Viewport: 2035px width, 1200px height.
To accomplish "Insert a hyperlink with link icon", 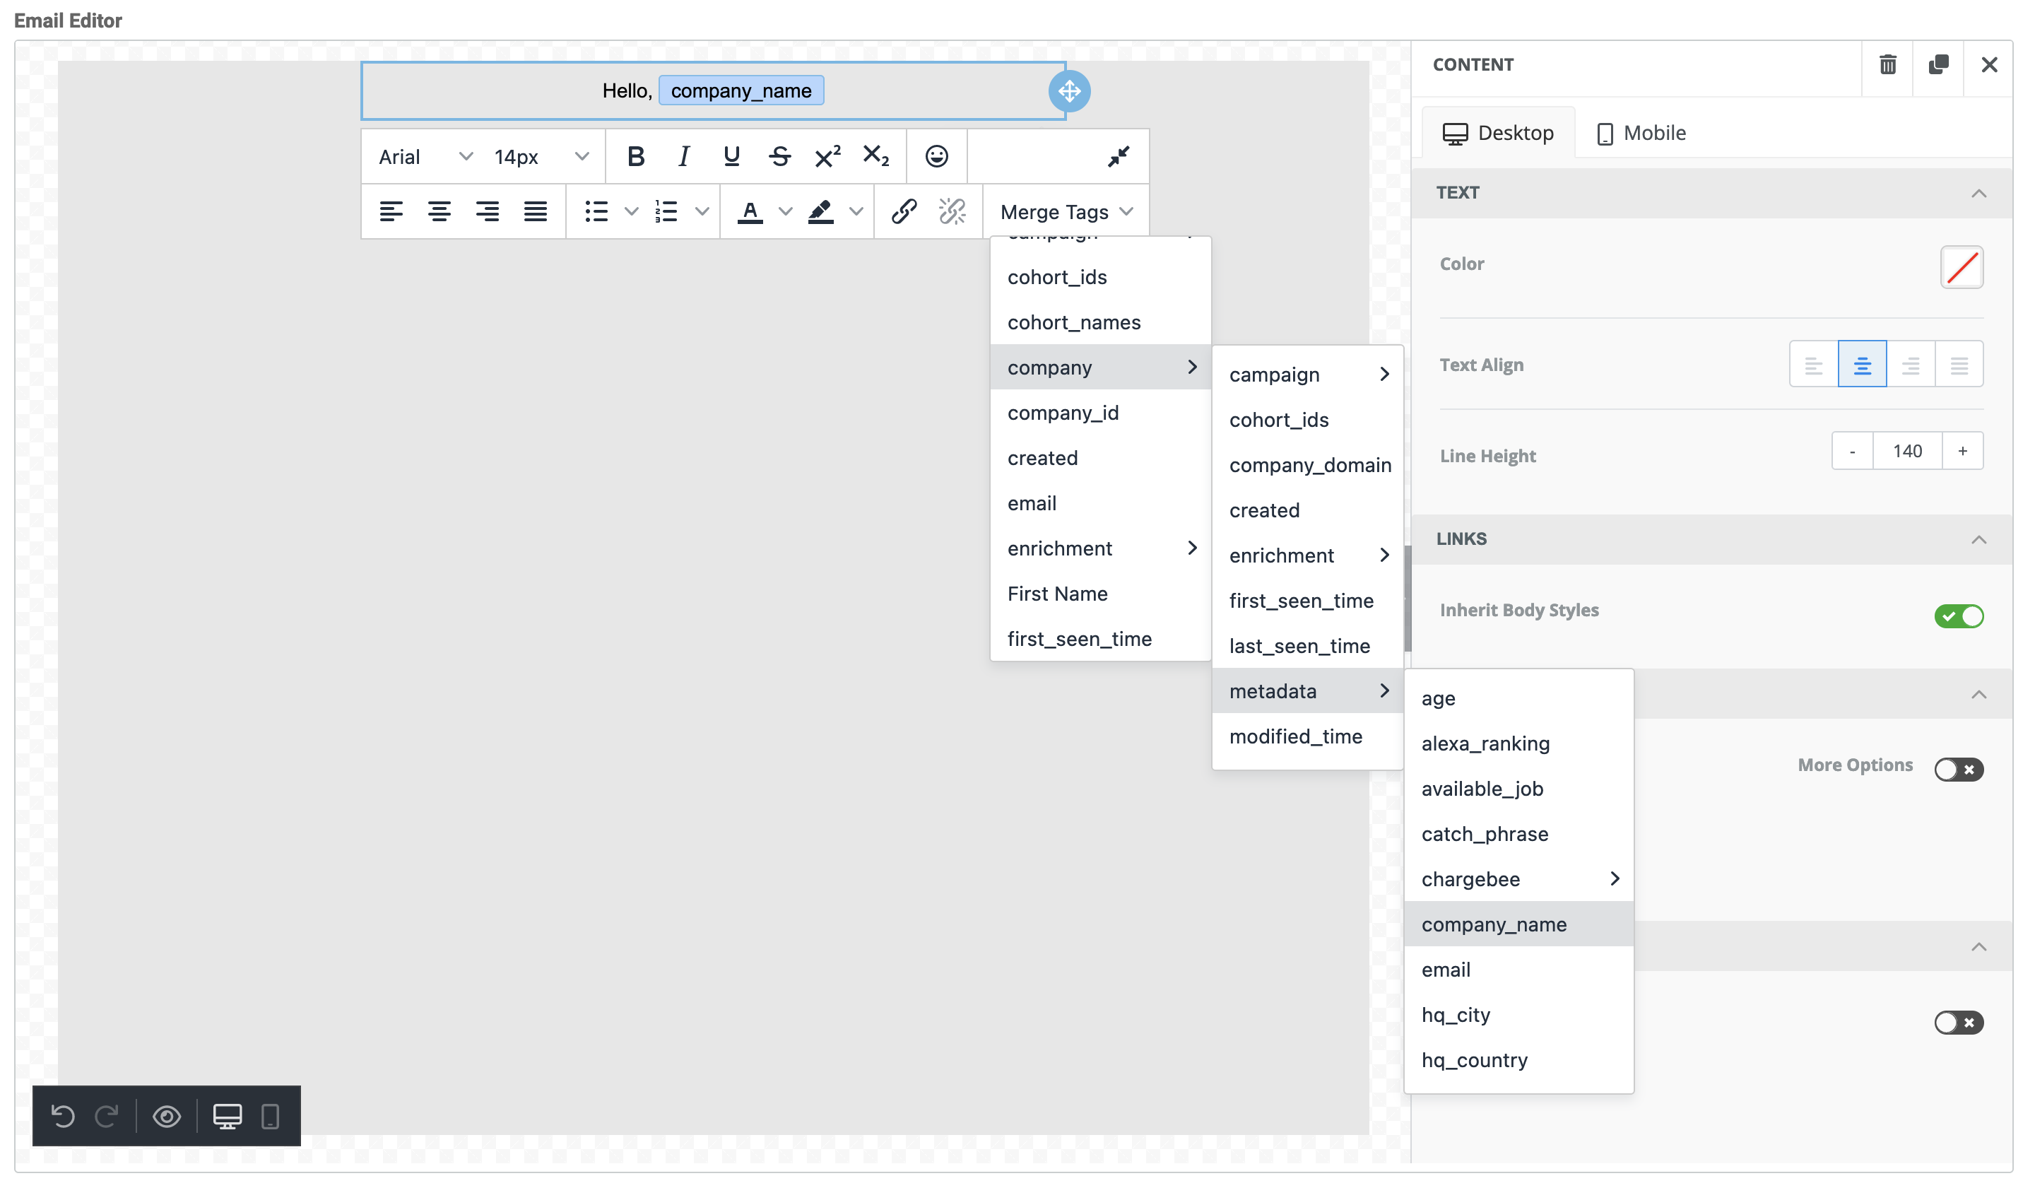I will (903, 212).
